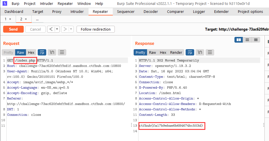Toggle word wrap icon in Request panel
269x141 pixels.
coord(42,52)
